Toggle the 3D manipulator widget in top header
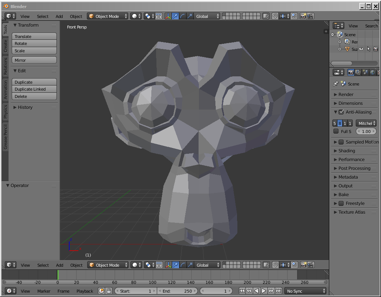Image resolution: width=381 pixels, height=297 pixels. pos(168,16)
